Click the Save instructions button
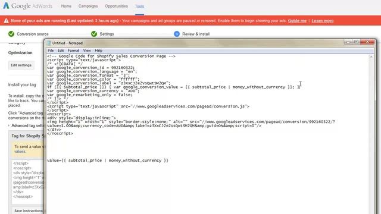Image resolution: width=381 pixels, height=214 pixels. point(28,210)
